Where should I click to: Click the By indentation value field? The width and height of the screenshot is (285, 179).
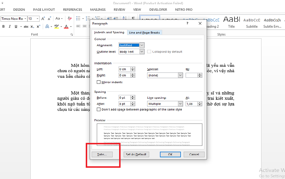pos(192,75)
